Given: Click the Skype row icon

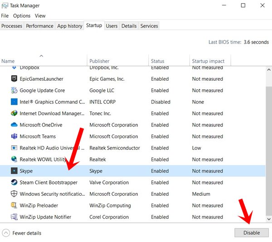Looking at the screenshot, I should coord(14,171).
